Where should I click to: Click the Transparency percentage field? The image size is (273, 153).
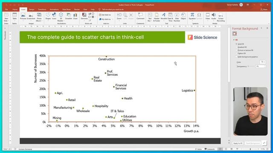259,66
